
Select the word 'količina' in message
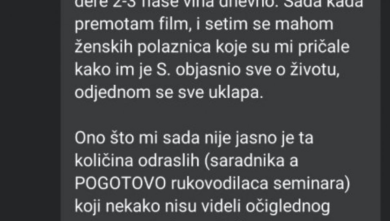point(104,161)
